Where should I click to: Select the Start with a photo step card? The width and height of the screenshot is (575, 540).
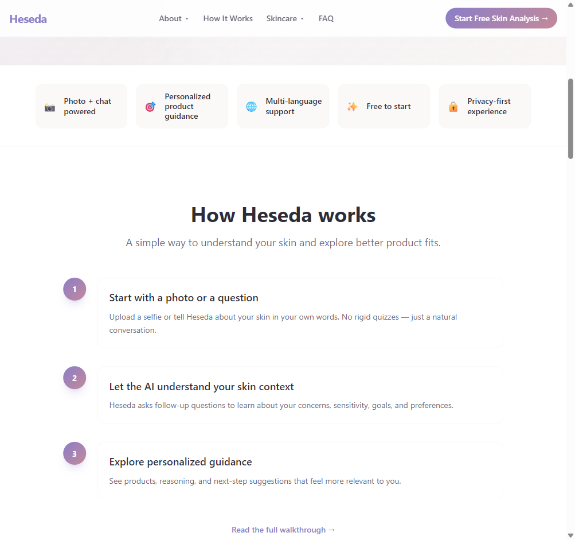point(301,313)
